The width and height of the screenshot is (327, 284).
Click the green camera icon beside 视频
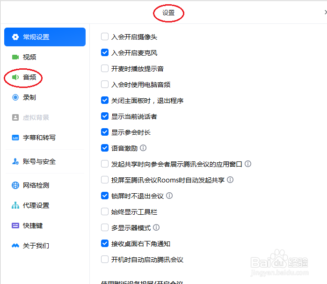(15, 57)
